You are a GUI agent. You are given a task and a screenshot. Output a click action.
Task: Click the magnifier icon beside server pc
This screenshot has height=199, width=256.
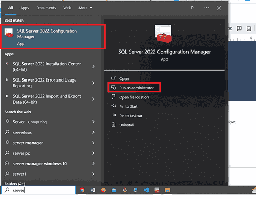tap(7, 153)
